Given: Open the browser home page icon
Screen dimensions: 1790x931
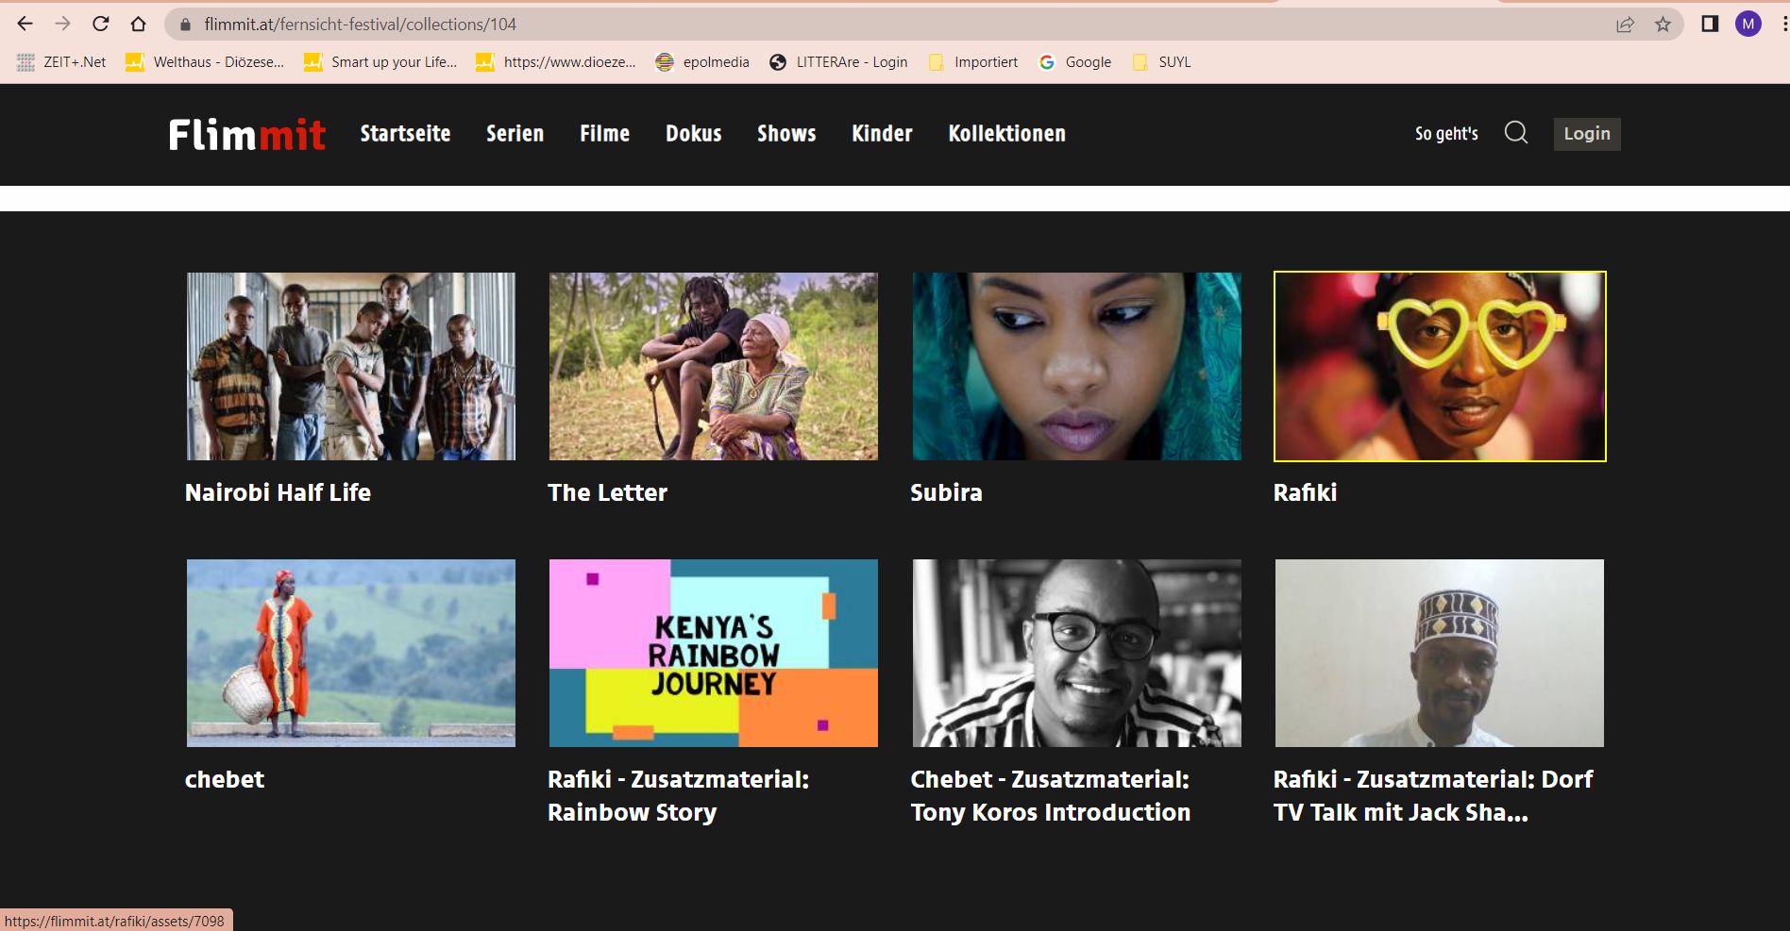Looking at the screenshot, I should pyautogui.click(x=138, y=25).
